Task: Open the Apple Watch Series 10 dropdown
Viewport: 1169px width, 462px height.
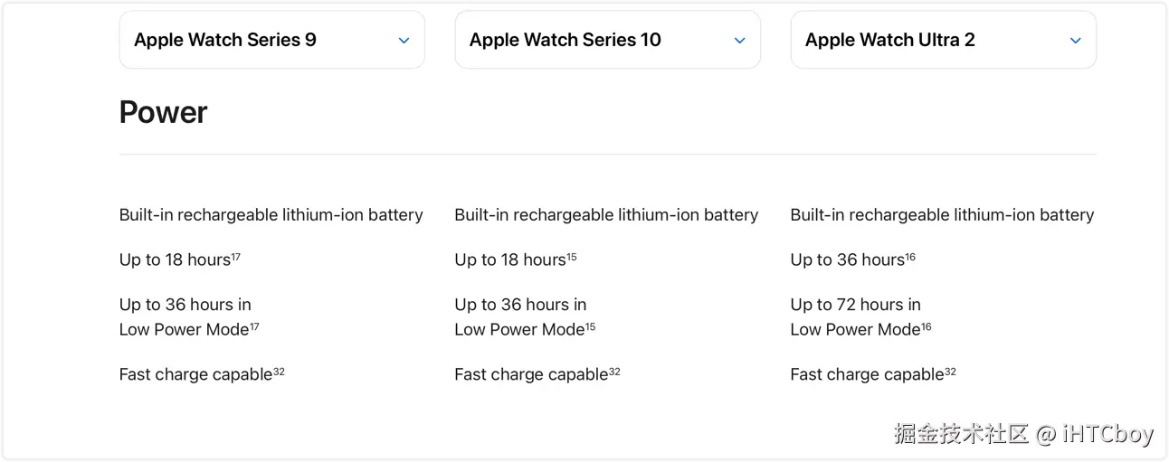Action: 607,40
